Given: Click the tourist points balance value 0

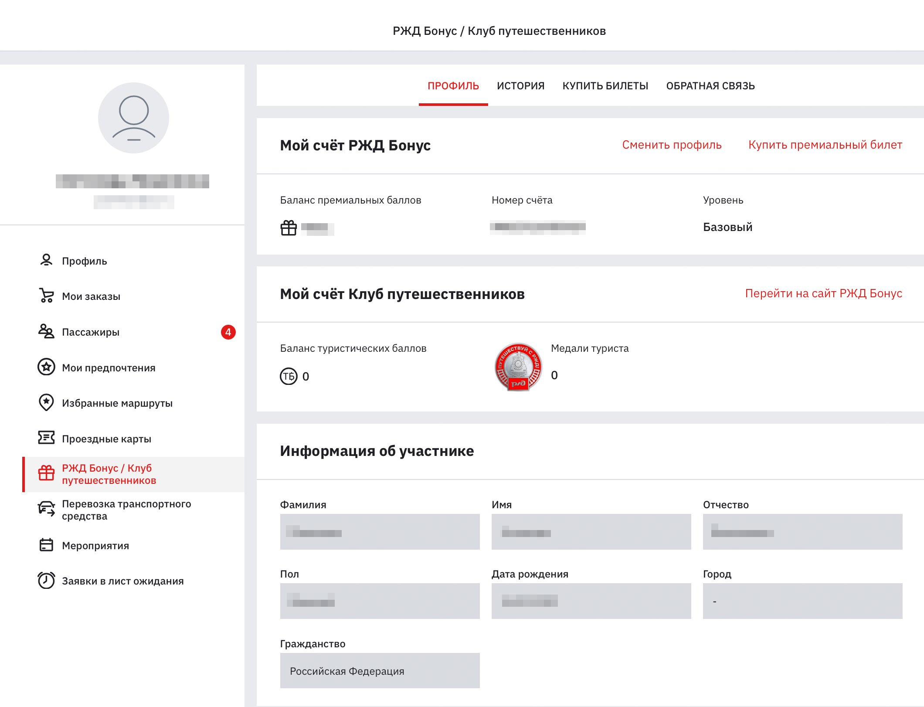Looking at the screenshot, I should pos(306,376).
